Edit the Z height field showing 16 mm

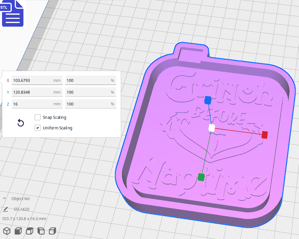click(37, 104)
